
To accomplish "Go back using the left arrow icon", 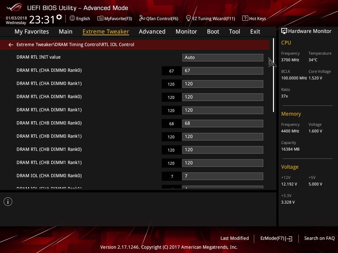I will click(x=11, y=44).
